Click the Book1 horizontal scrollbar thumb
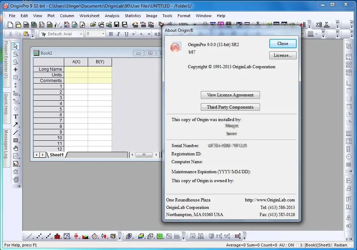Viewport: 357px width, 250px height. click(144, 155)
